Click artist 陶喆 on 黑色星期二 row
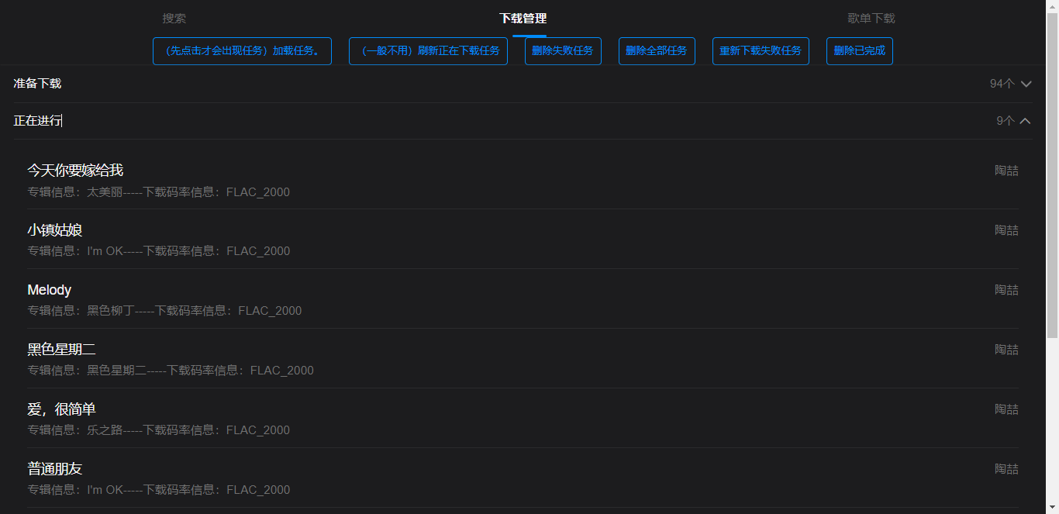 pos(1006,350)
